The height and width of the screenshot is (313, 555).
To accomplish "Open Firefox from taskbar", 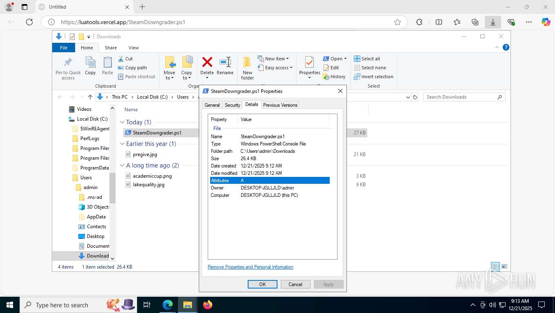I will coord(207,304).
